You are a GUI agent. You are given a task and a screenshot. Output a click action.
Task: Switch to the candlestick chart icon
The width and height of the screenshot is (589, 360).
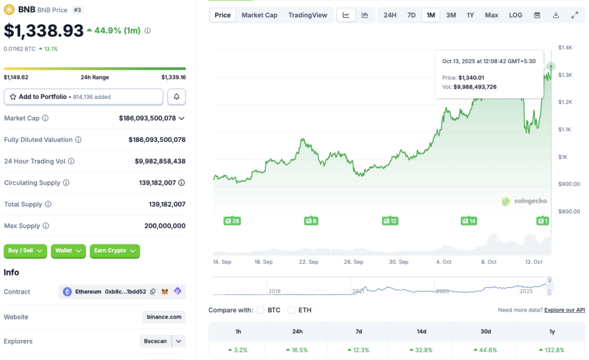click(365, 15)
